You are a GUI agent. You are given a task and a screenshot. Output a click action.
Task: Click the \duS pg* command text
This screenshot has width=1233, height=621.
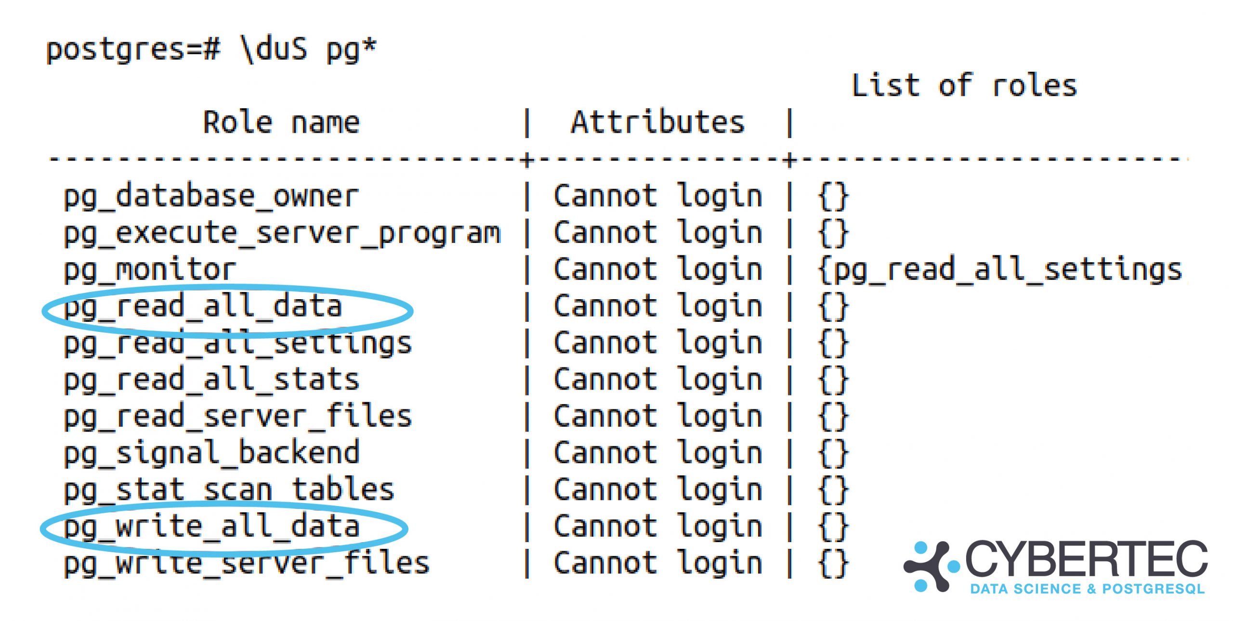[308, 50]
